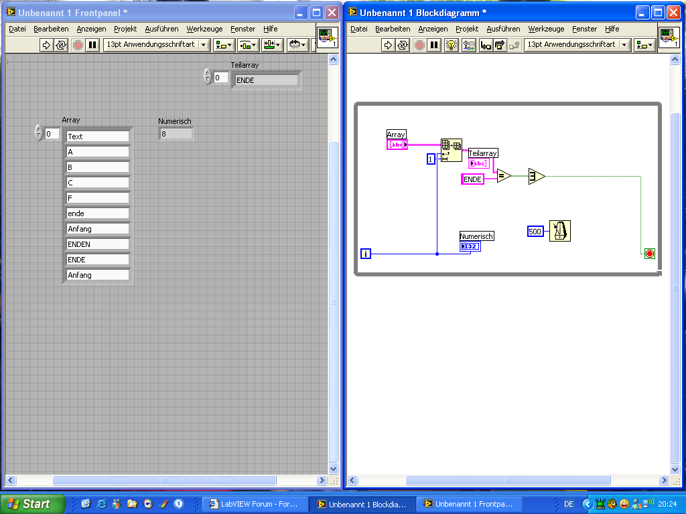Open Bearbeiten menu in Frontpanel
This screenshot has width=686, height=514.
[51, 29]
